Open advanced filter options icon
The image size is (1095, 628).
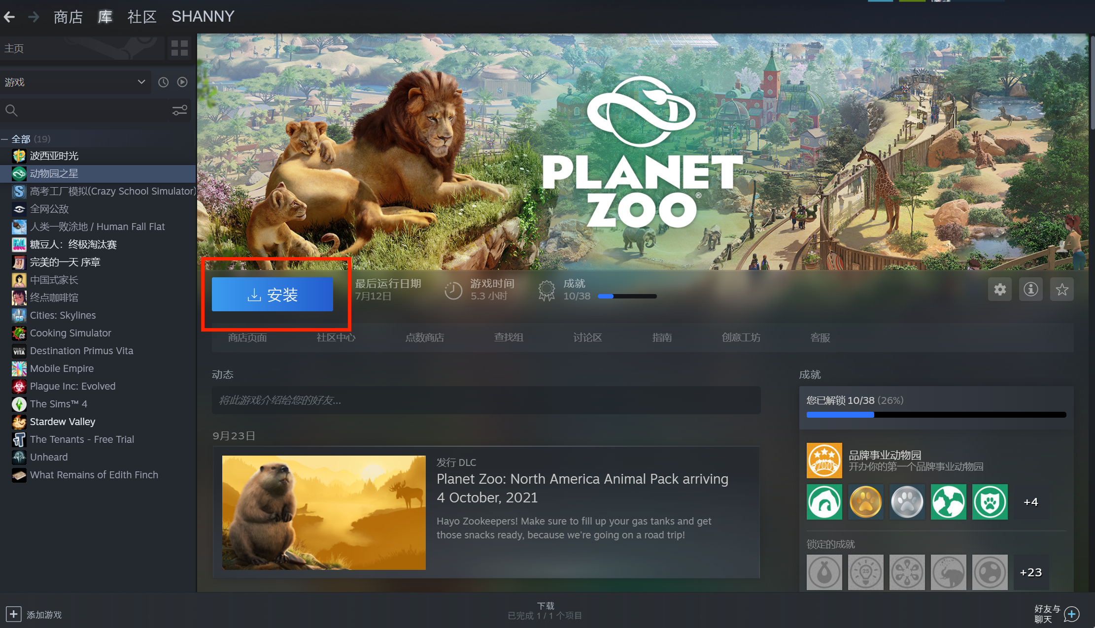[179, 110]
